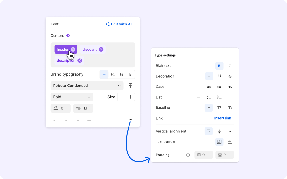Set vertical alignment to bottom
Screen dimensions: 287x179
(x=230, y=131)
